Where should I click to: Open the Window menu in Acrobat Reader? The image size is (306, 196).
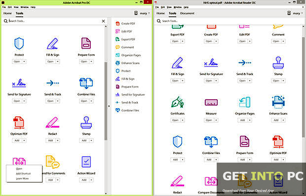pos(178,7)
